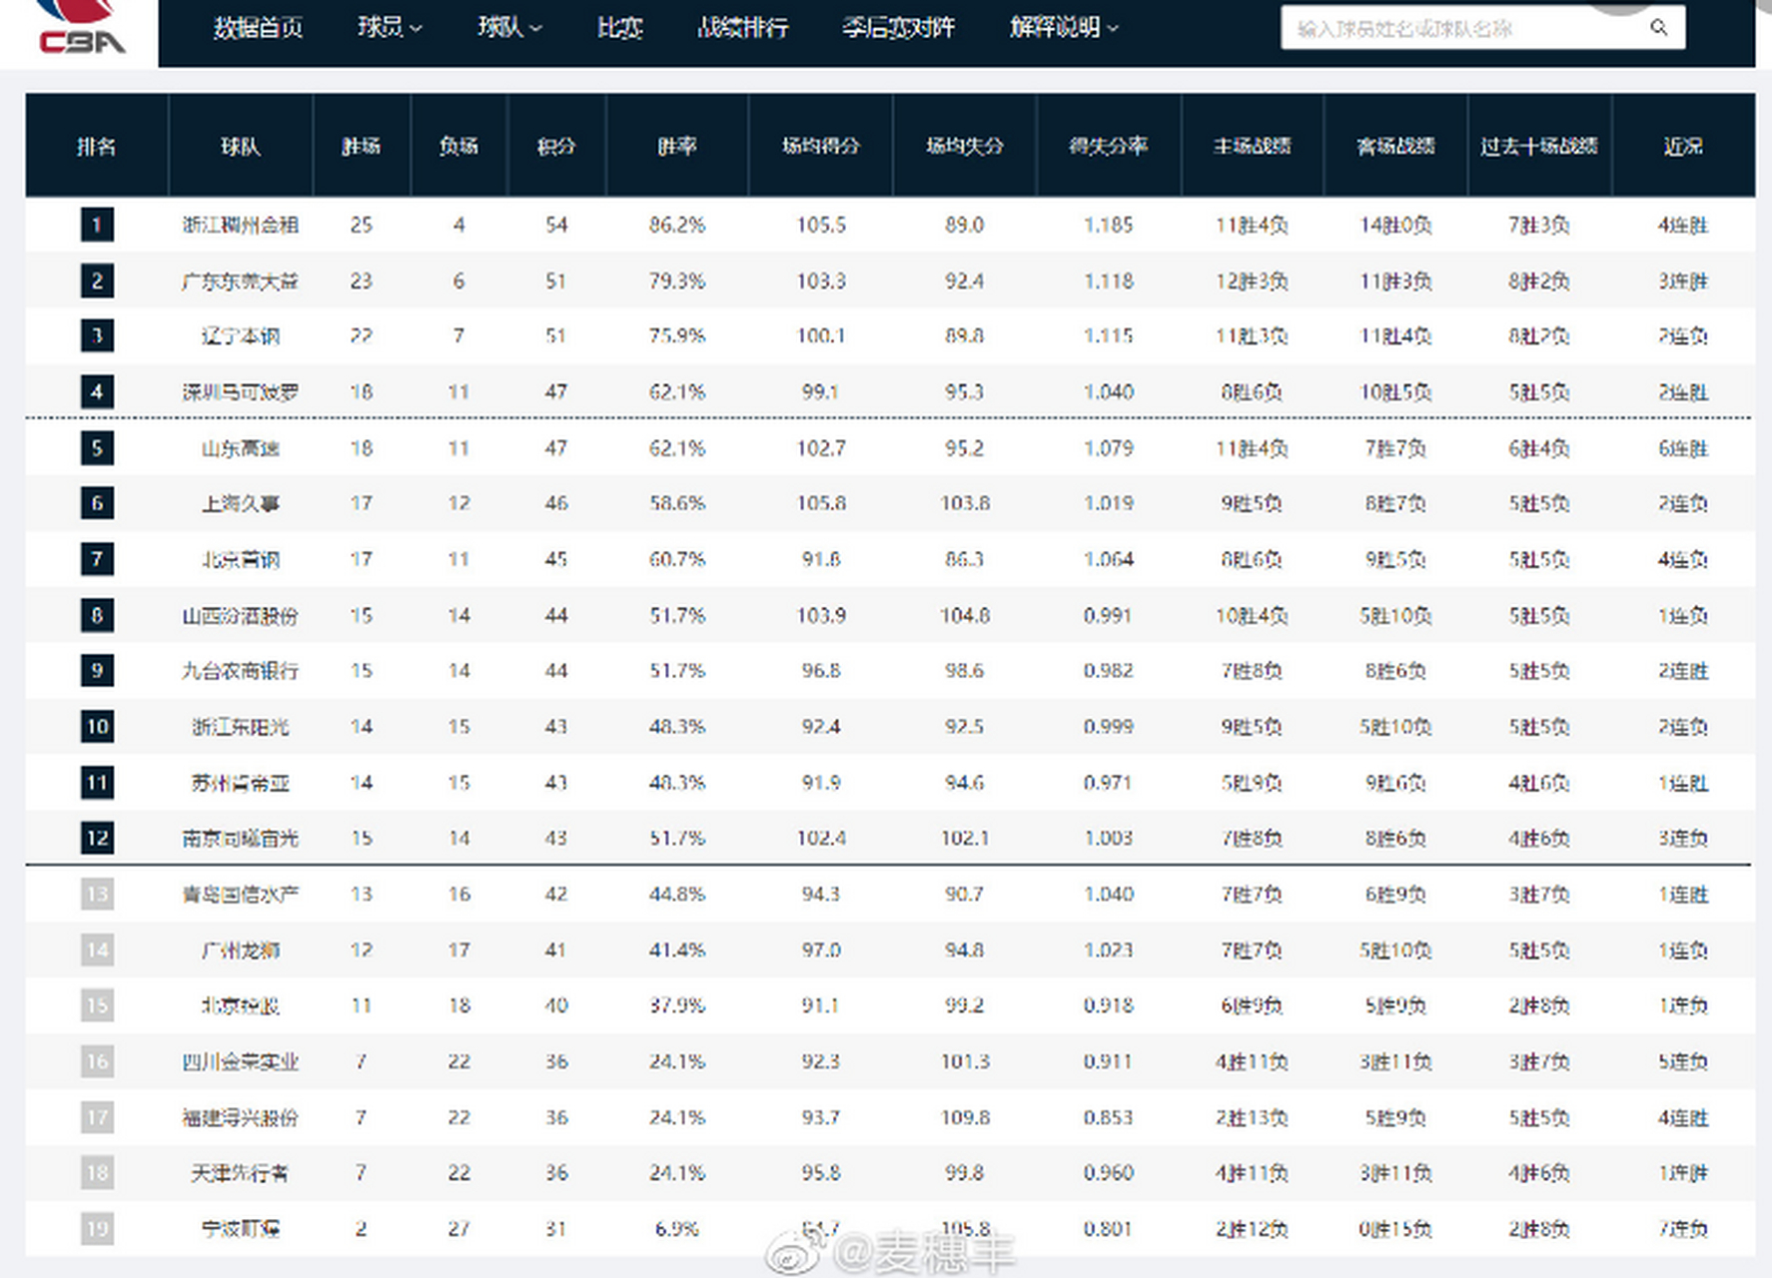Open 上海久事 team link
Viewport: 1772px width, 1278px height.
click(x=240, y=503)
